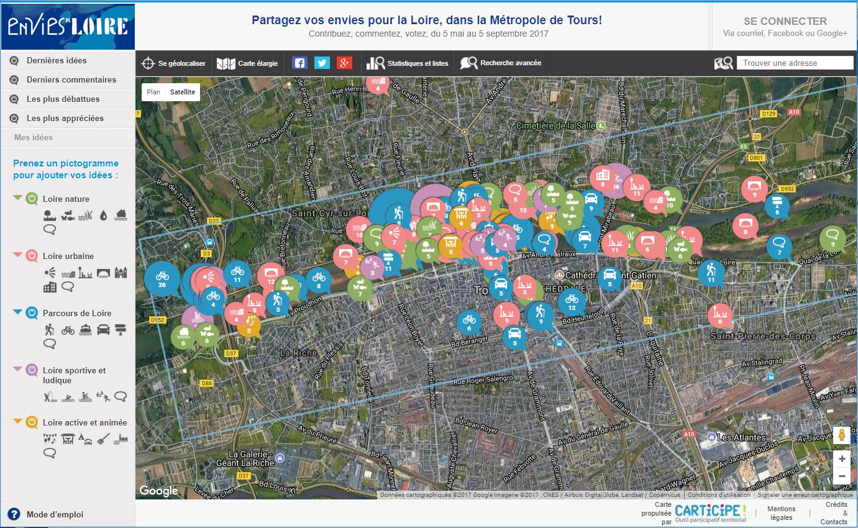Screen dimensions: 858x528
Task: Click the Trouver une adresse search field
Action: coord(795,63)
